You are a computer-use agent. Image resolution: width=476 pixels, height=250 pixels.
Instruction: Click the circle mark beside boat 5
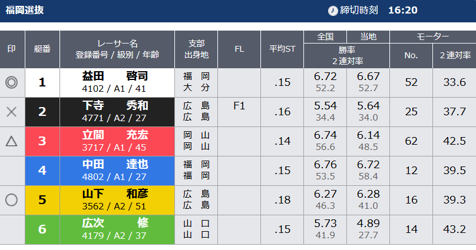coord(12,200)
